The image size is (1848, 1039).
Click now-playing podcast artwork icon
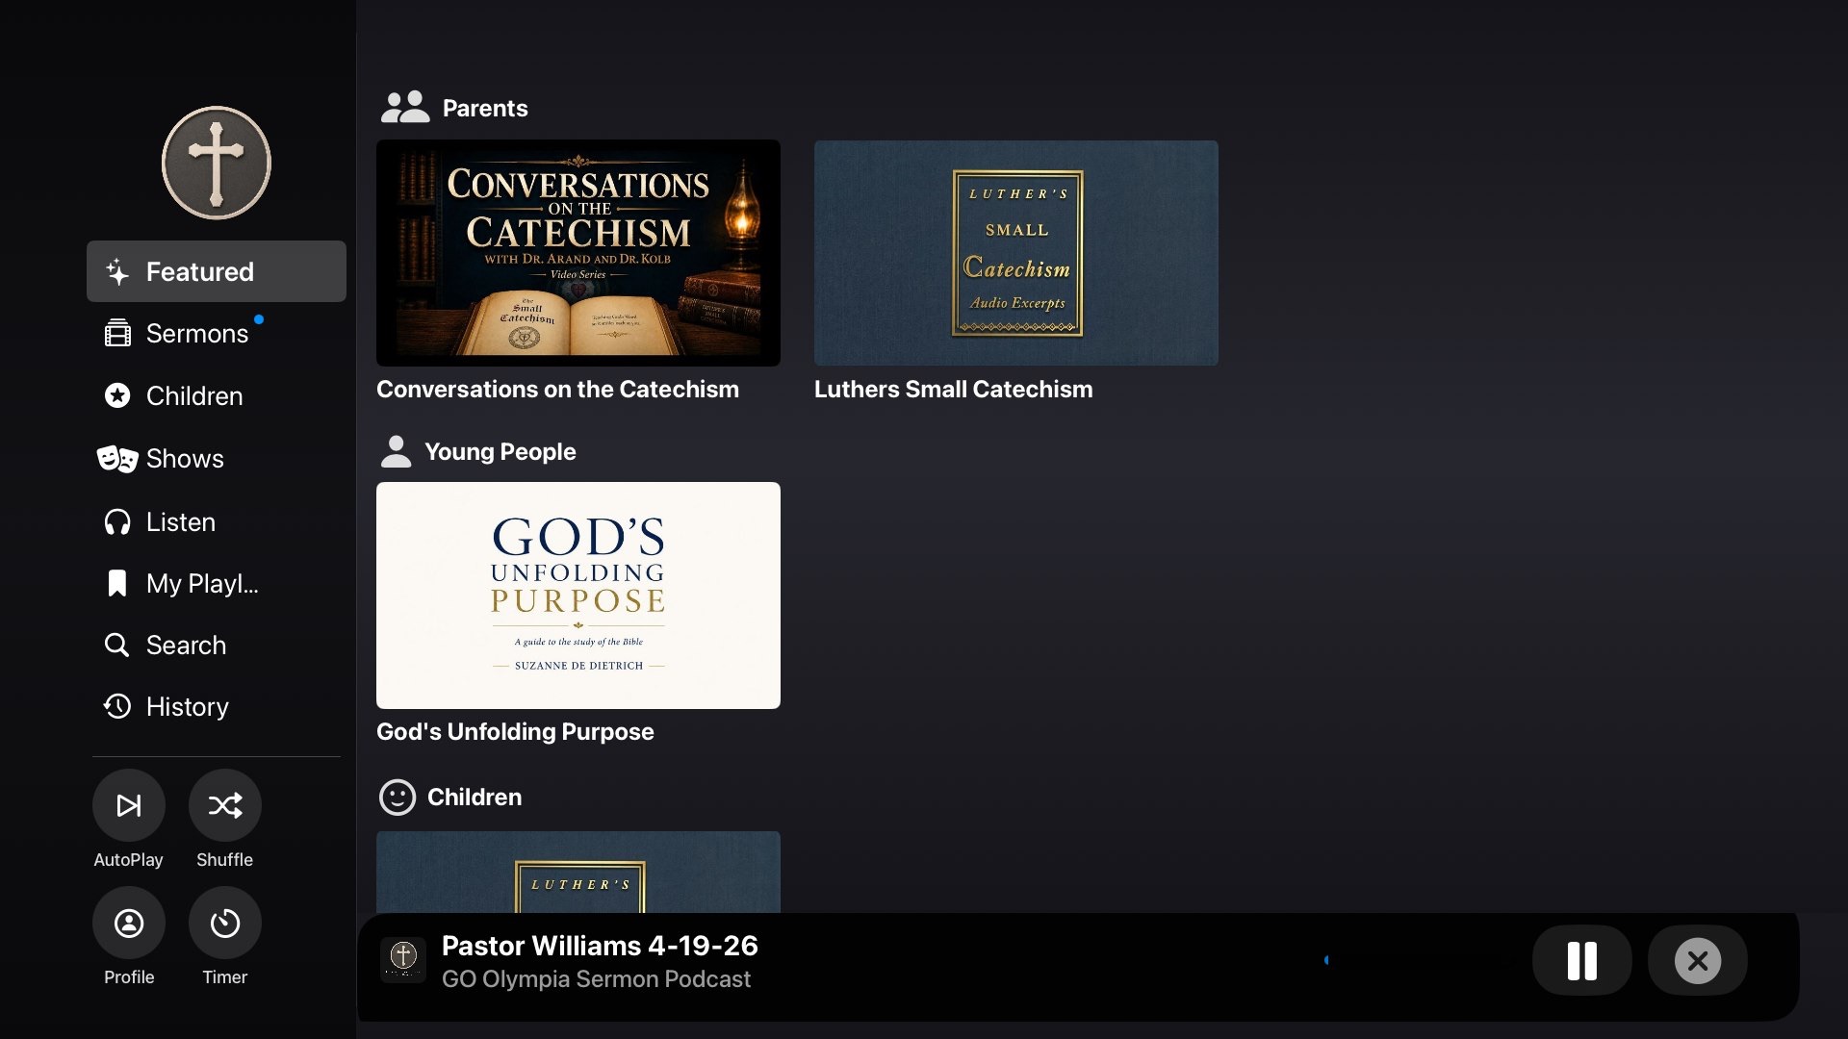pyautogui.click(x=403, y=960)
